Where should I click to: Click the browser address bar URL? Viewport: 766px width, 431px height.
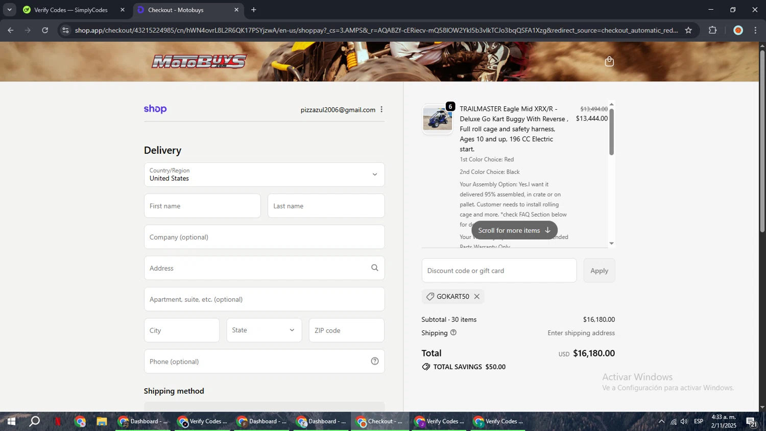click(x=376, y=30)
